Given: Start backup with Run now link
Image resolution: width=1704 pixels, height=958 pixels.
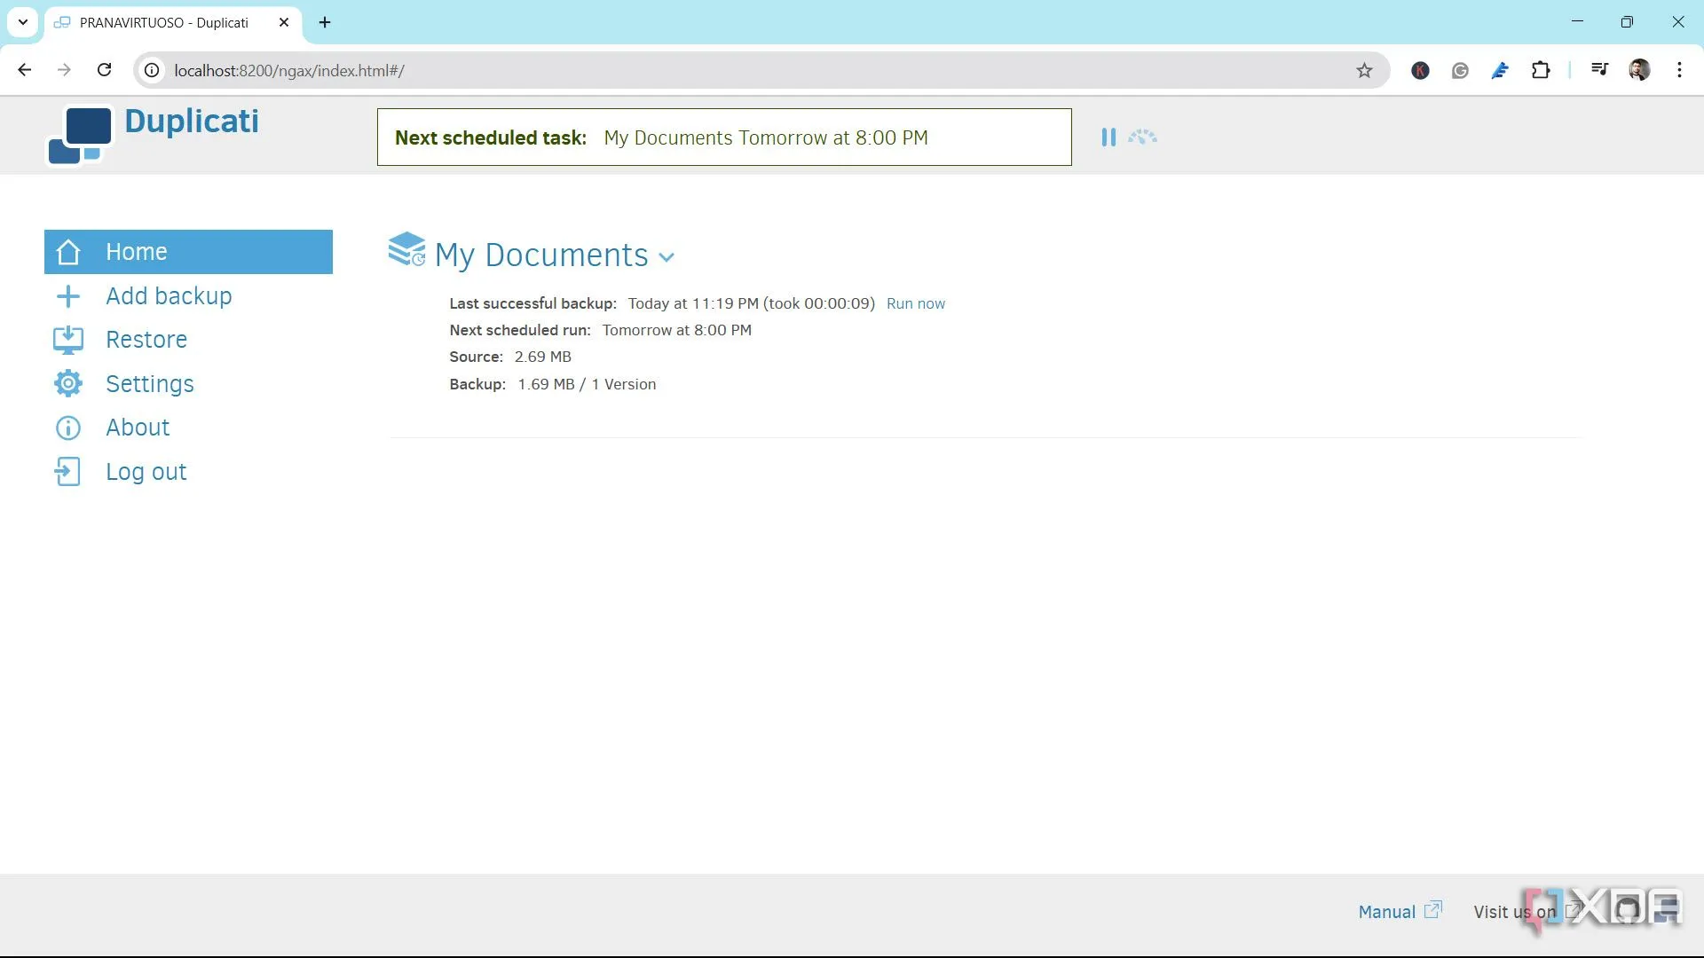Looking at the screenshot, I should pyautogui.click(x=915, y=303).
